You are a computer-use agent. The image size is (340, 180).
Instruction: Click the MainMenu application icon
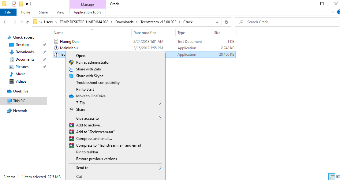click(56, 48)
